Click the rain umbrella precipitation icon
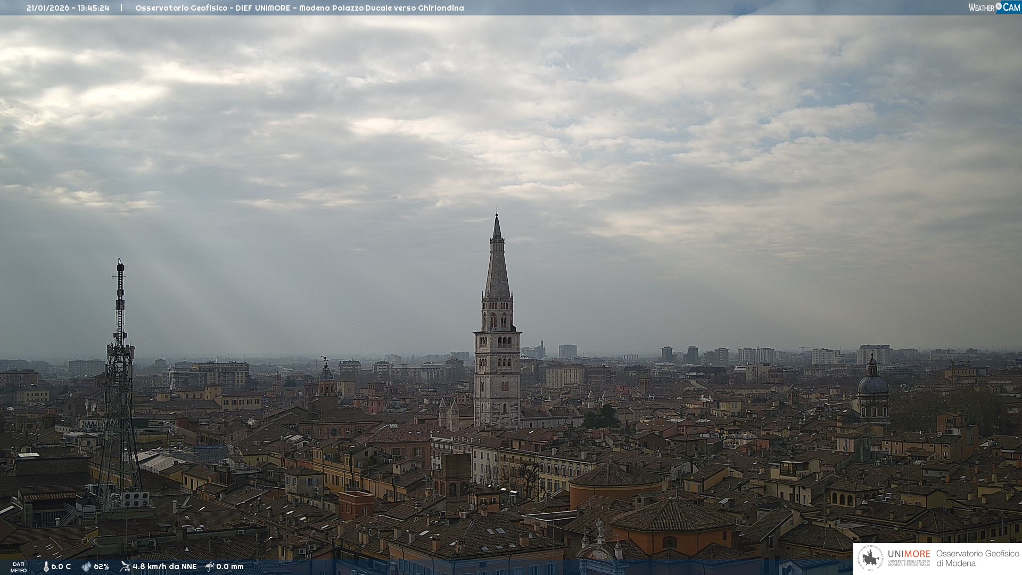Viewport: 1022px width, 575px height. coord(210,566)
